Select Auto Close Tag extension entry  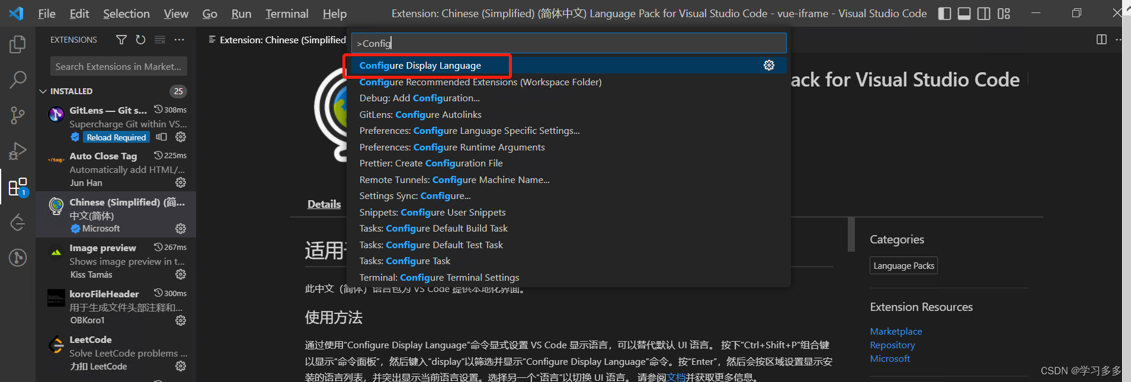[x=116, y=169]
